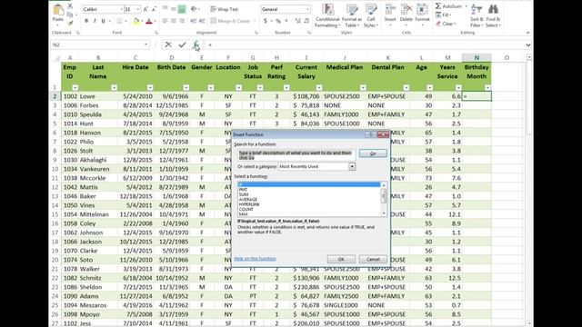Open the Format cells menu
The image size is (582, 327).
click(422, 15)
